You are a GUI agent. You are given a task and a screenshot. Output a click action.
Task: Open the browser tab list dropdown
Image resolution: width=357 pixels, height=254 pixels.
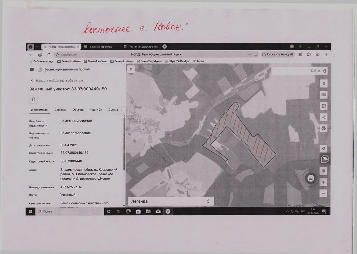(37, 47)
